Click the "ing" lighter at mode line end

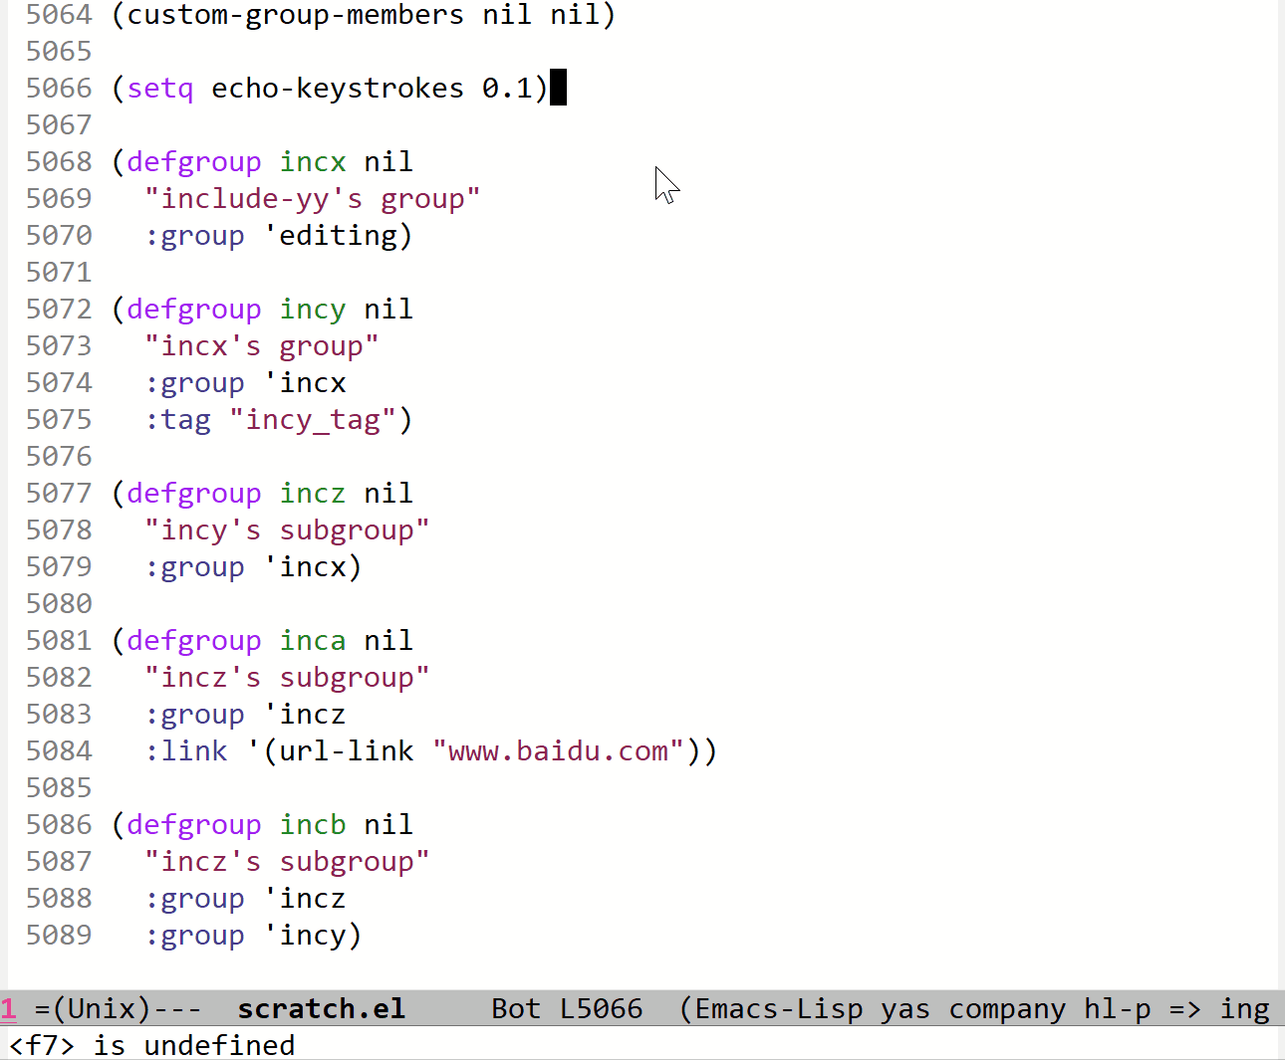pos(1244,1008)
